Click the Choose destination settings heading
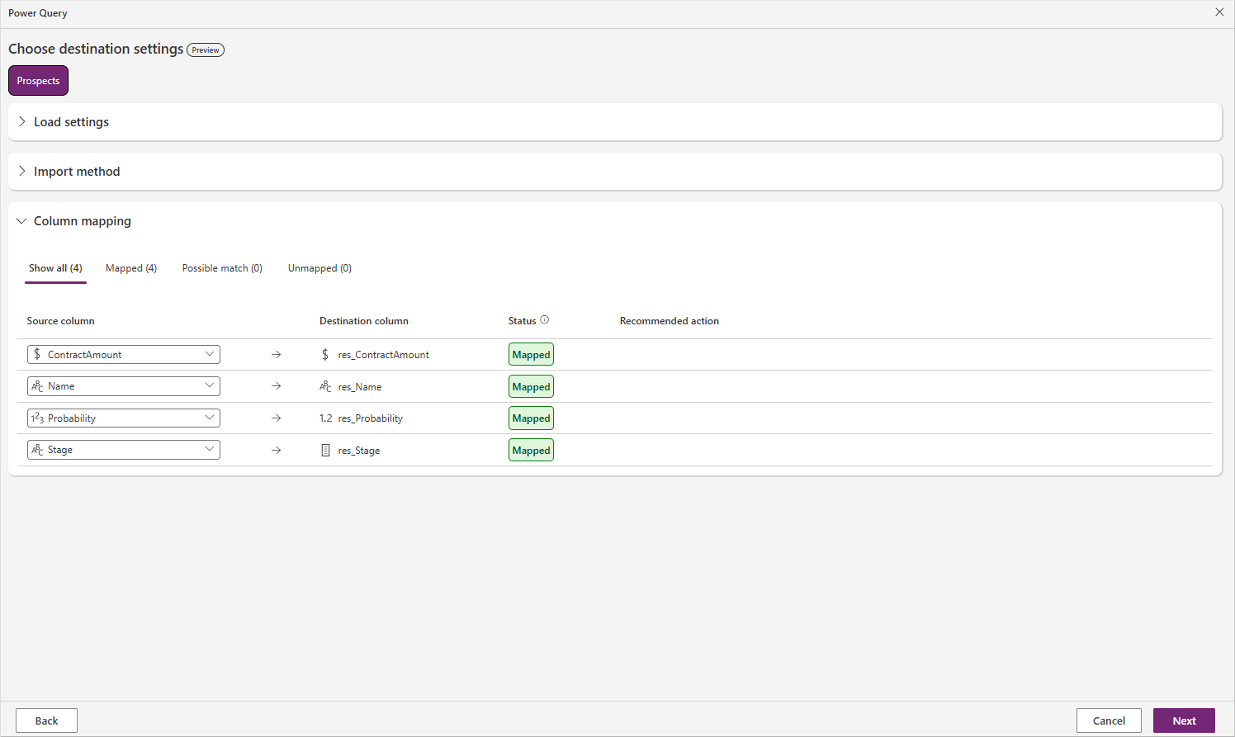Viewport: 1235px width, 737px height. [x=96, y=50]
